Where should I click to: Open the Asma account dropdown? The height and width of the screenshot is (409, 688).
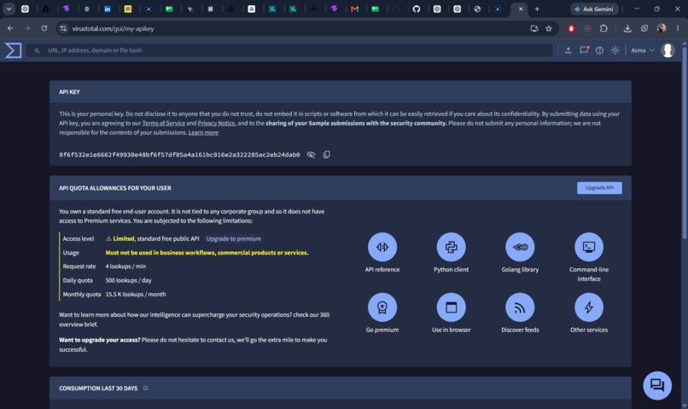[643, 50]
